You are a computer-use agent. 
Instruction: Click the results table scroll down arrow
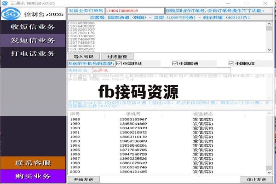point(269,172)
